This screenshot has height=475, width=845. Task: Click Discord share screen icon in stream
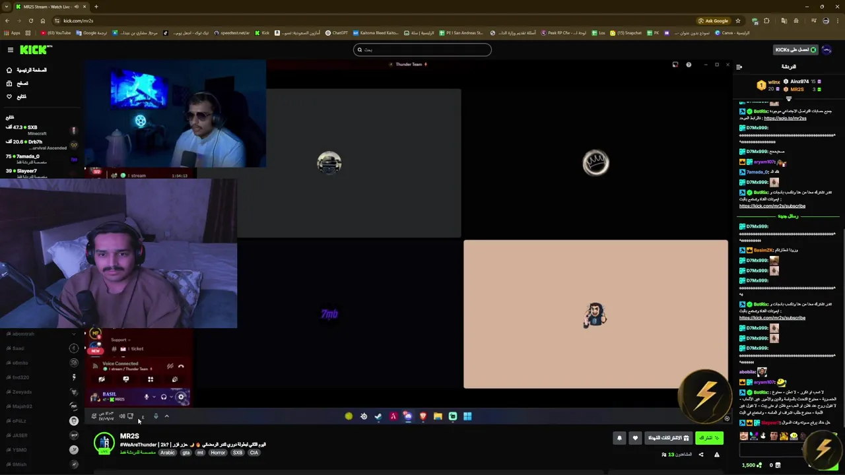125,379
